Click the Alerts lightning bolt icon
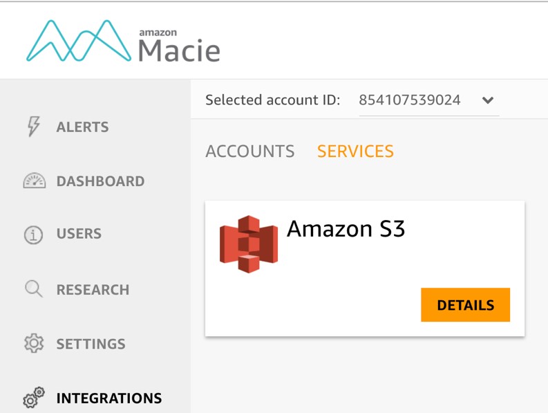Screen dimensions: 548x413 click(x=34, y=127)
